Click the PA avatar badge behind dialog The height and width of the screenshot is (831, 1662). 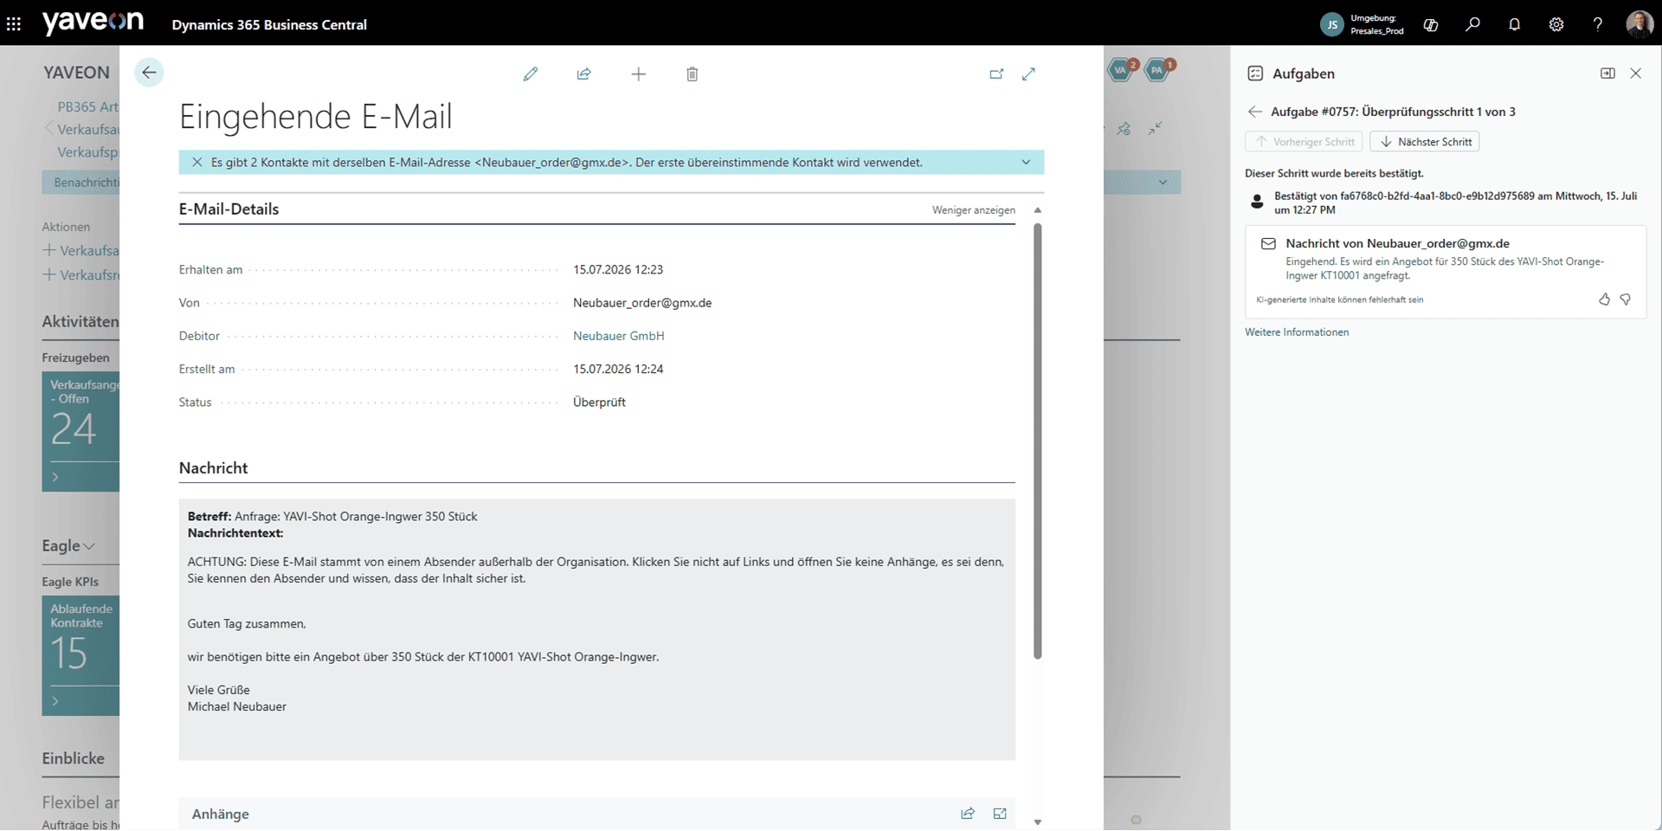(1158, 69)
